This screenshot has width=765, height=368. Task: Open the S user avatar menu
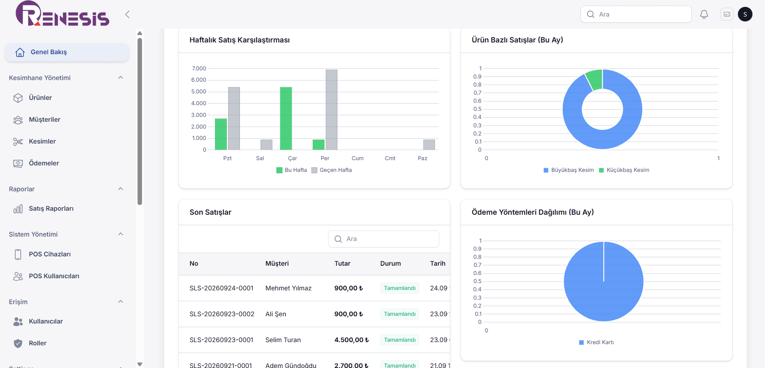[x=745, y=14]
